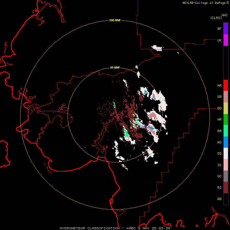
Task: Click the RA light green swatch
Action: (226, 131)
